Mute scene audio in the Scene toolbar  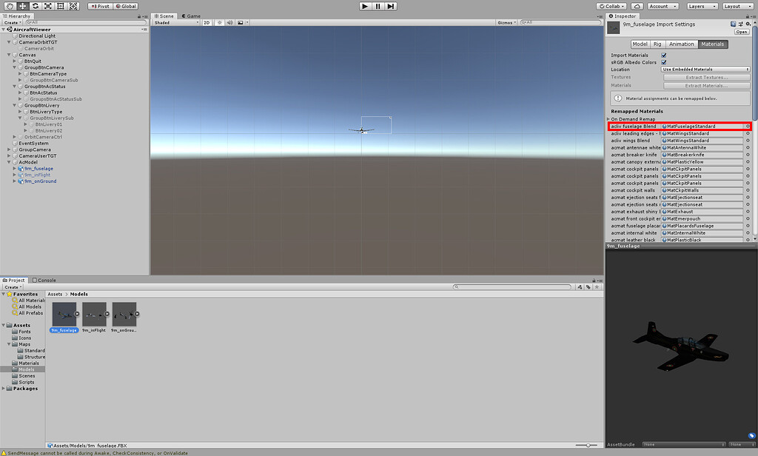point(229,23)
